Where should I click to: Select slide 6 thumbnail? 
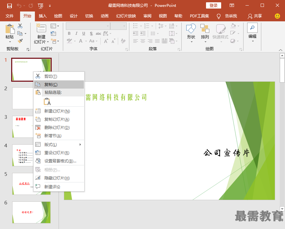tap(32, 212)
